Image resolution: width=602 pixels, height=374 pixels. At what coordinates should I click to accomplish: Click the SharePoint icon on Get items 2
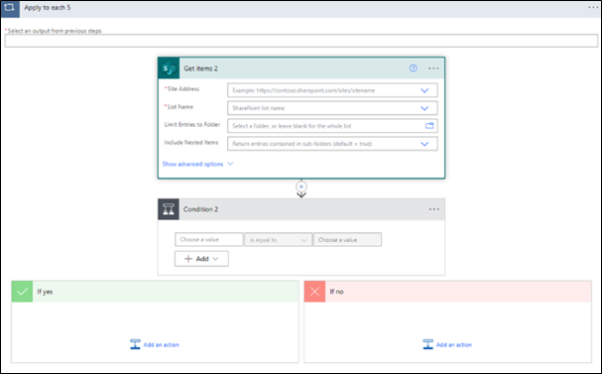coord(169,68)
